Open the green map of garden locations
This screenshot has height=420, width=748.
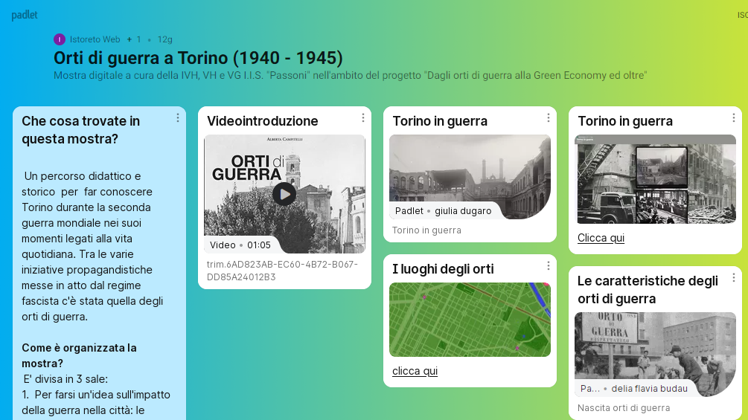[x=470, y=320]
